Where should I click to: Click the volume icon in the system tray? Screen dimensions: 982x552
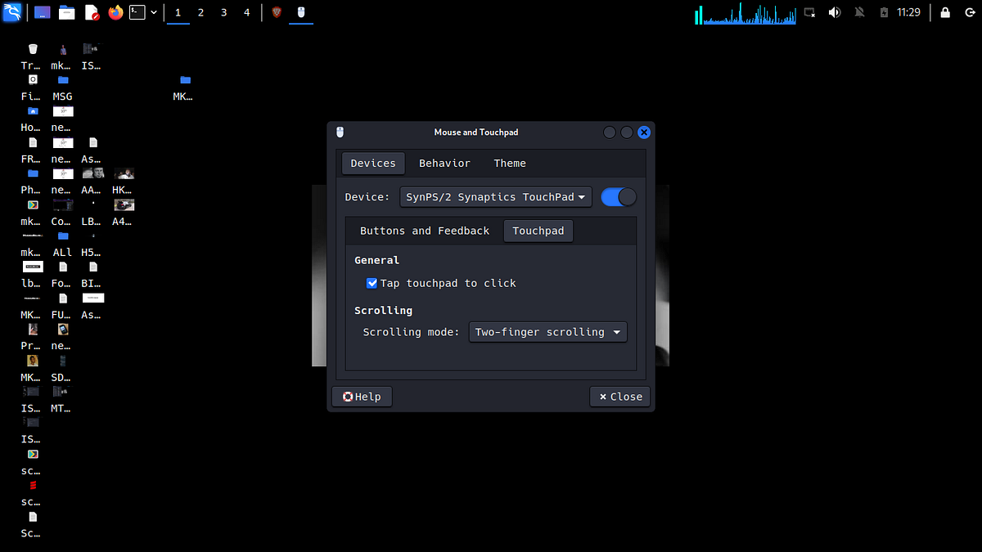(836, 12)
